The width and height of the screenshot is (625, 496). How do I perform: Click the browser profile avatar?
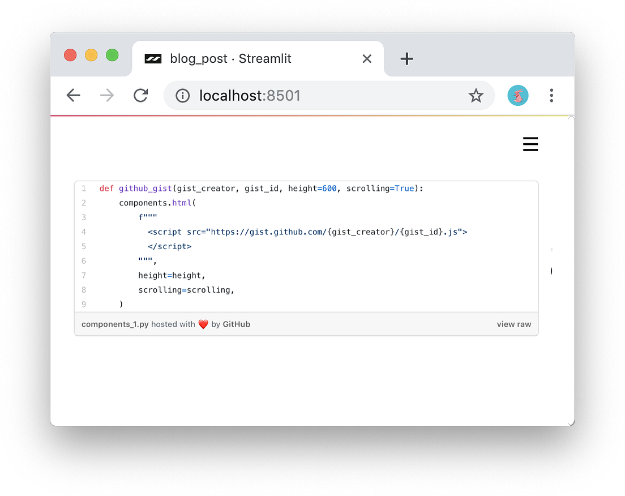tap(517, 95)
